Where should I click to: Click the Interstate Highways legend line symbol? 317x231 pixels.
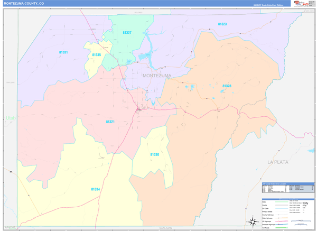coord(283,223)
